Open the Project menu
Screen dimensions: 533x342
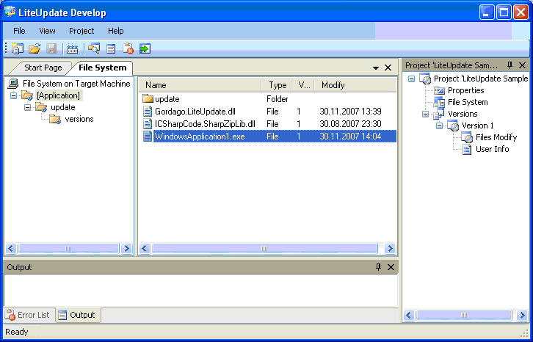click(x=81, y=31)
